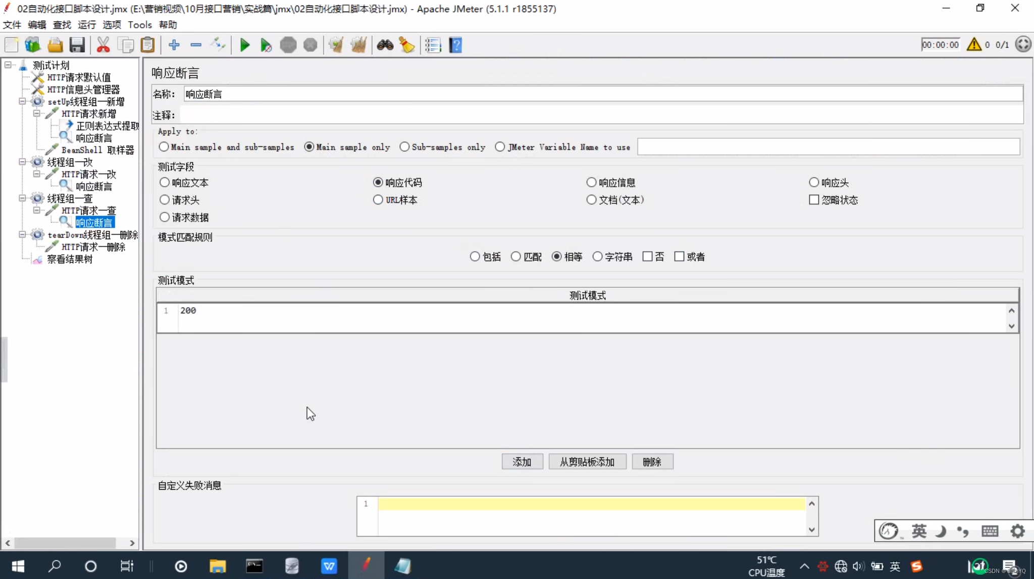Viewport: 1034px width, 579px height.
Task: Click the Toggle enable/disable icon
Action: tap(218, 45)
